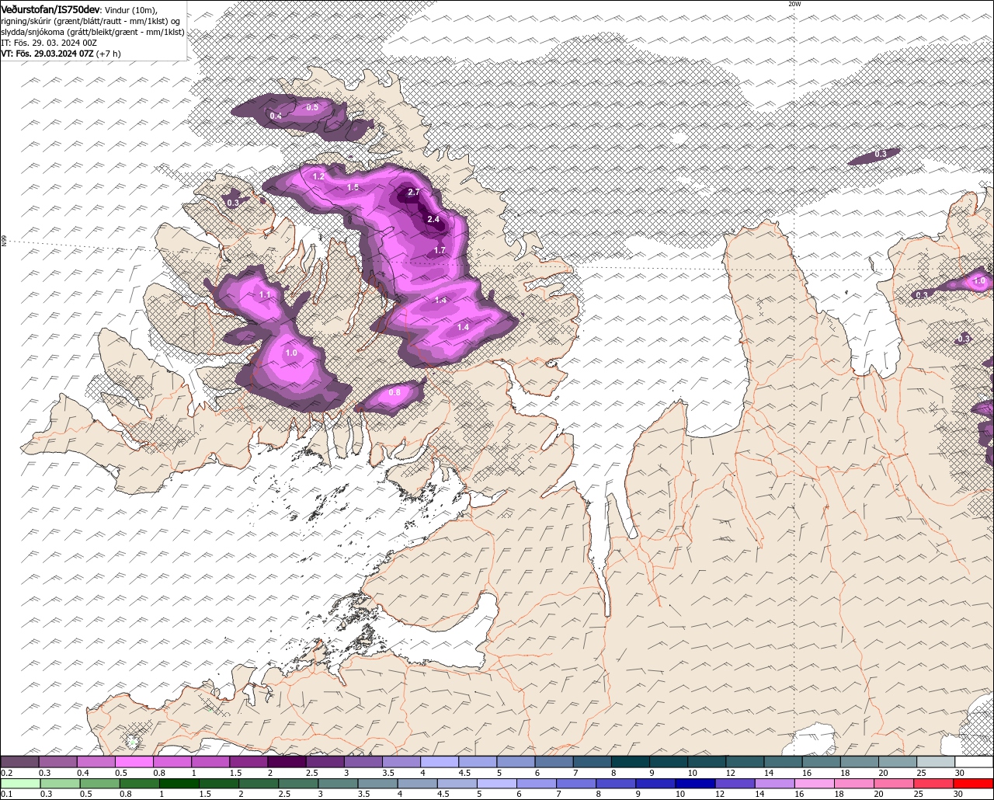Pick snow legend swatch starting at 1
This screenshot has width=994, height=800.
[x=211, y=762]
